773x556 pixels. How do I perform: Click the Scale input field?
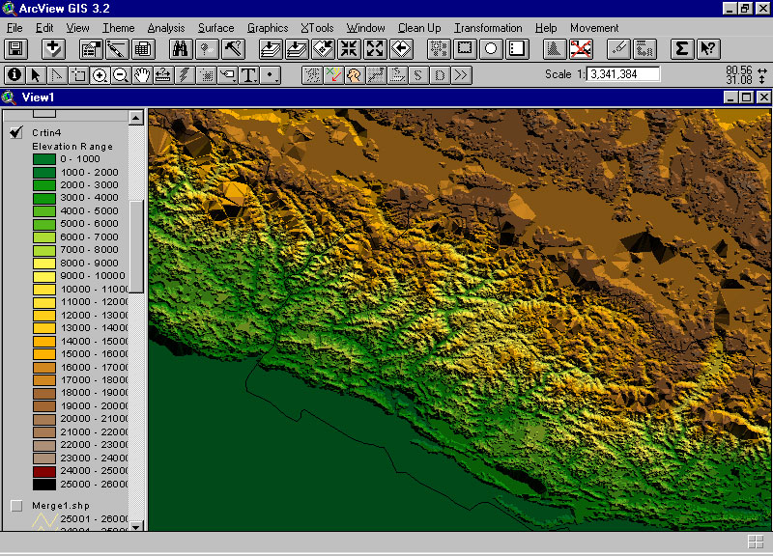(x=622, y=74)
